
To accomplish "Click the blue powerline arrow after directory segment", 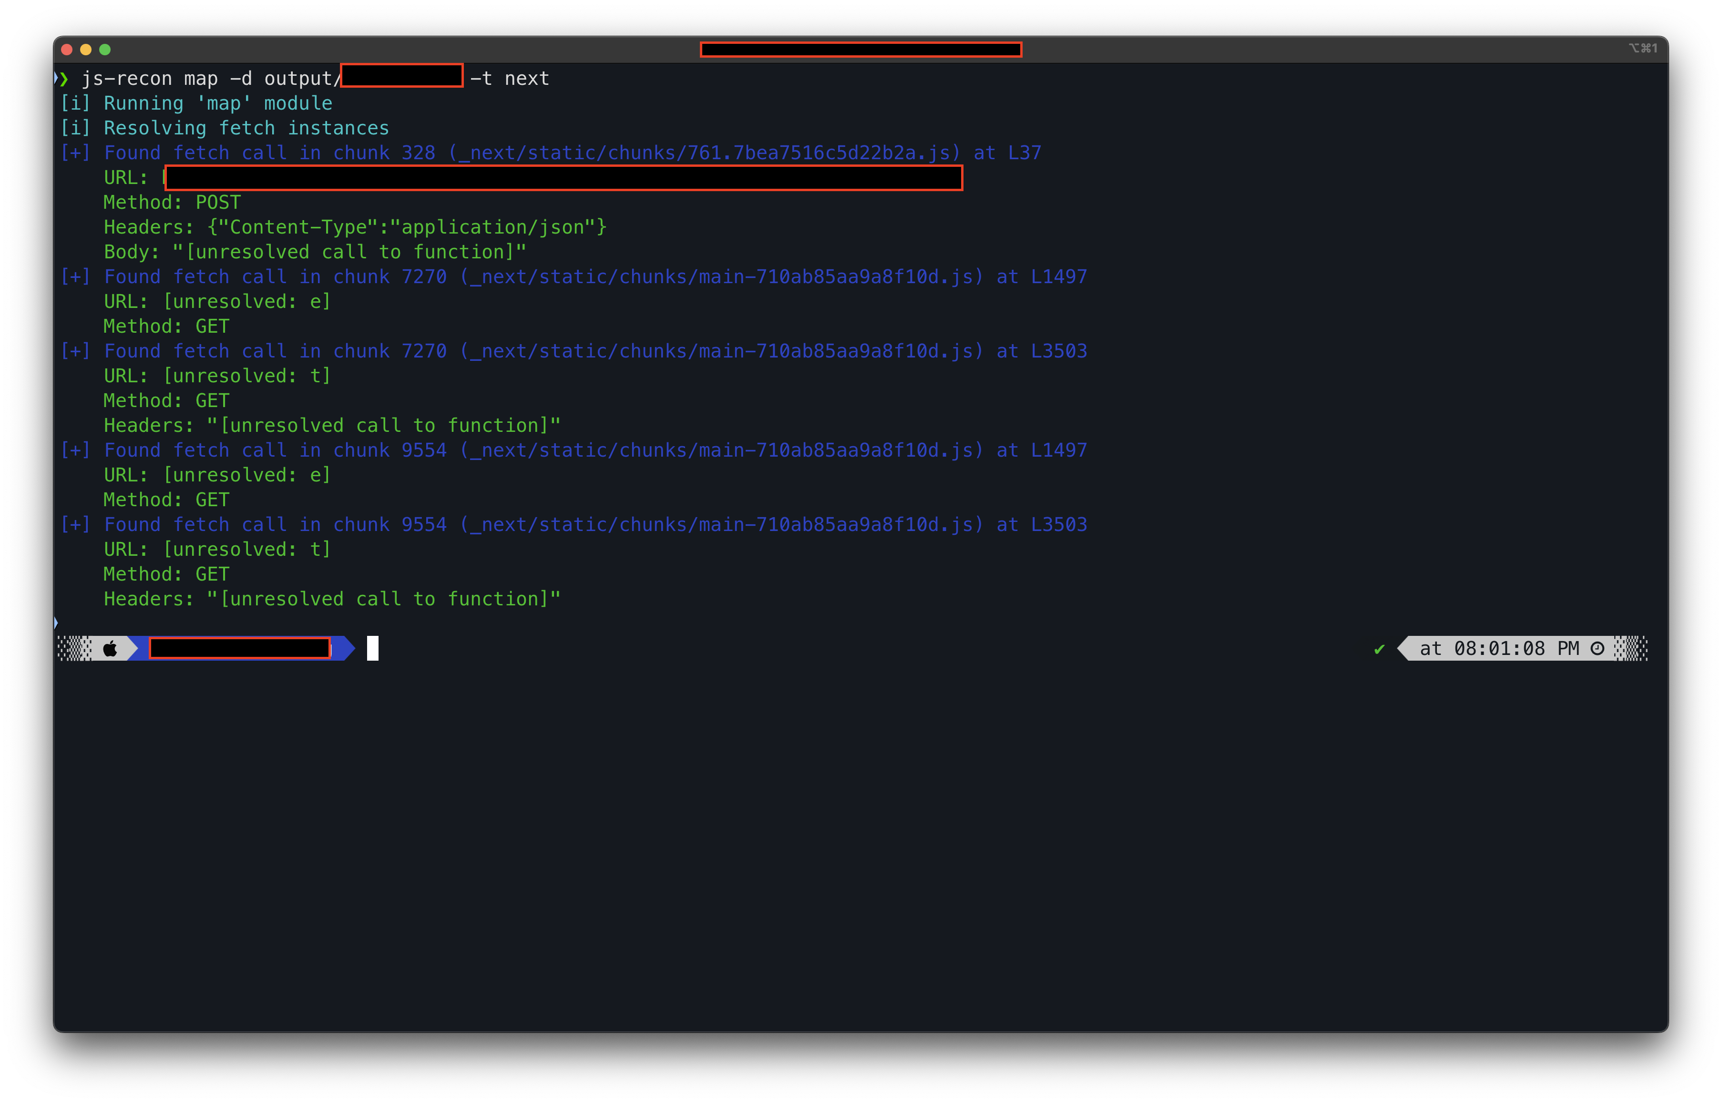I will (x=342, y=648).
